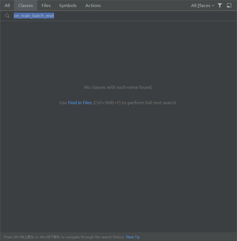Image resolution: width=237 pixels, height=241 pixels.
Task: Click the highlighted on_train_batch_end text
Action: point(33,15)
